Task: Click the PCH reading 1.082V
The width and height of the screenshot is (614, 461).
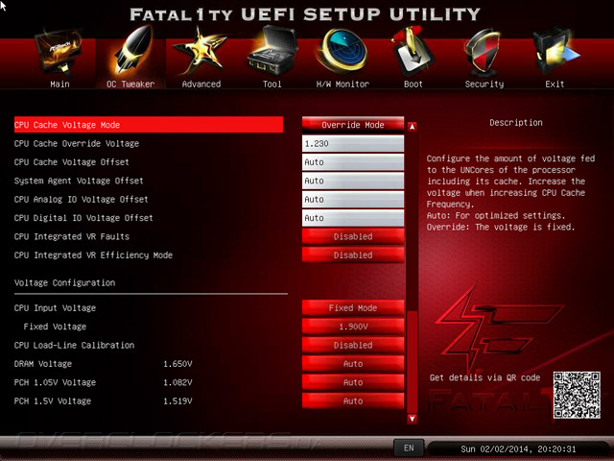Action: pyautogui.click(x=177, y=382)
